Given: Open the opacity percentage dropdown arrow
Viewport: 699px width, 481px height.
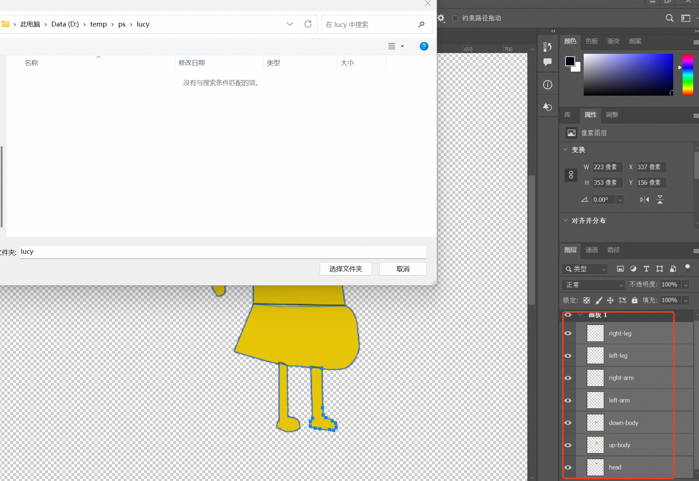Looking at the screenshot, I should [x=686, y=285].
